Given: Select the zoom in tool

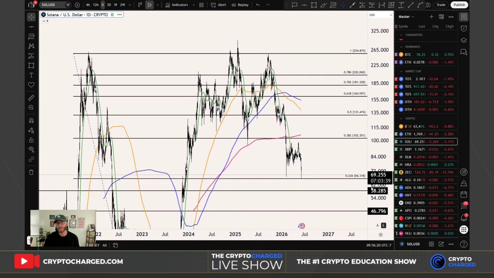Looking at the screenshot, I should [x=31, y=107].
